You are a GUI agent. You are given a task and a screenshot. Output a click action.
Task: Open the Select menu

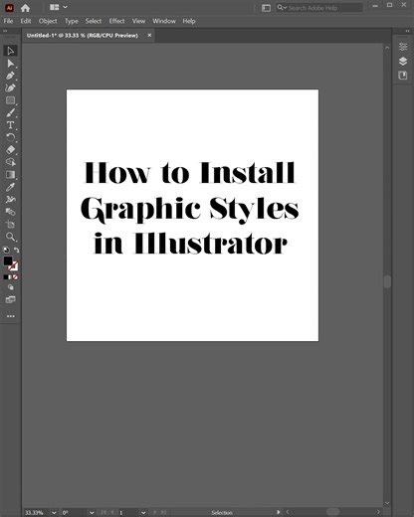(x=94, y=21)
